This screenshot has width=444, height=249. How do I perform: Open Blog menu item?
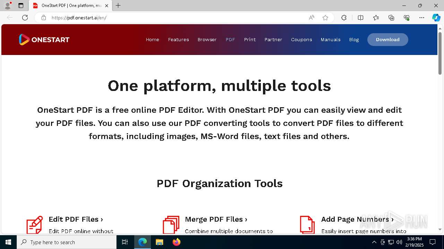point(354,39)
